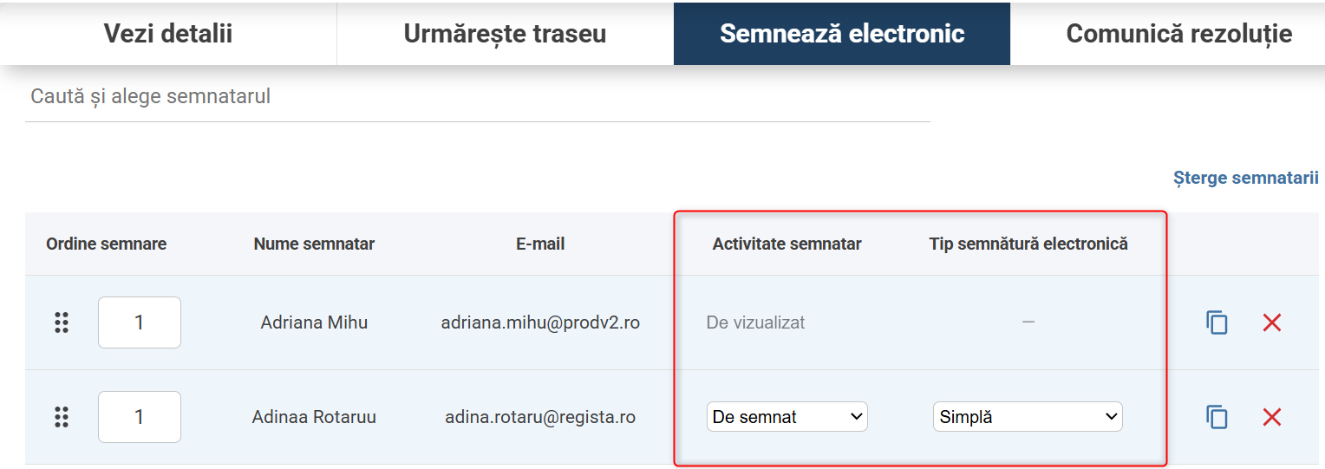Click email adina.rotaru@regista.ro

540,417
